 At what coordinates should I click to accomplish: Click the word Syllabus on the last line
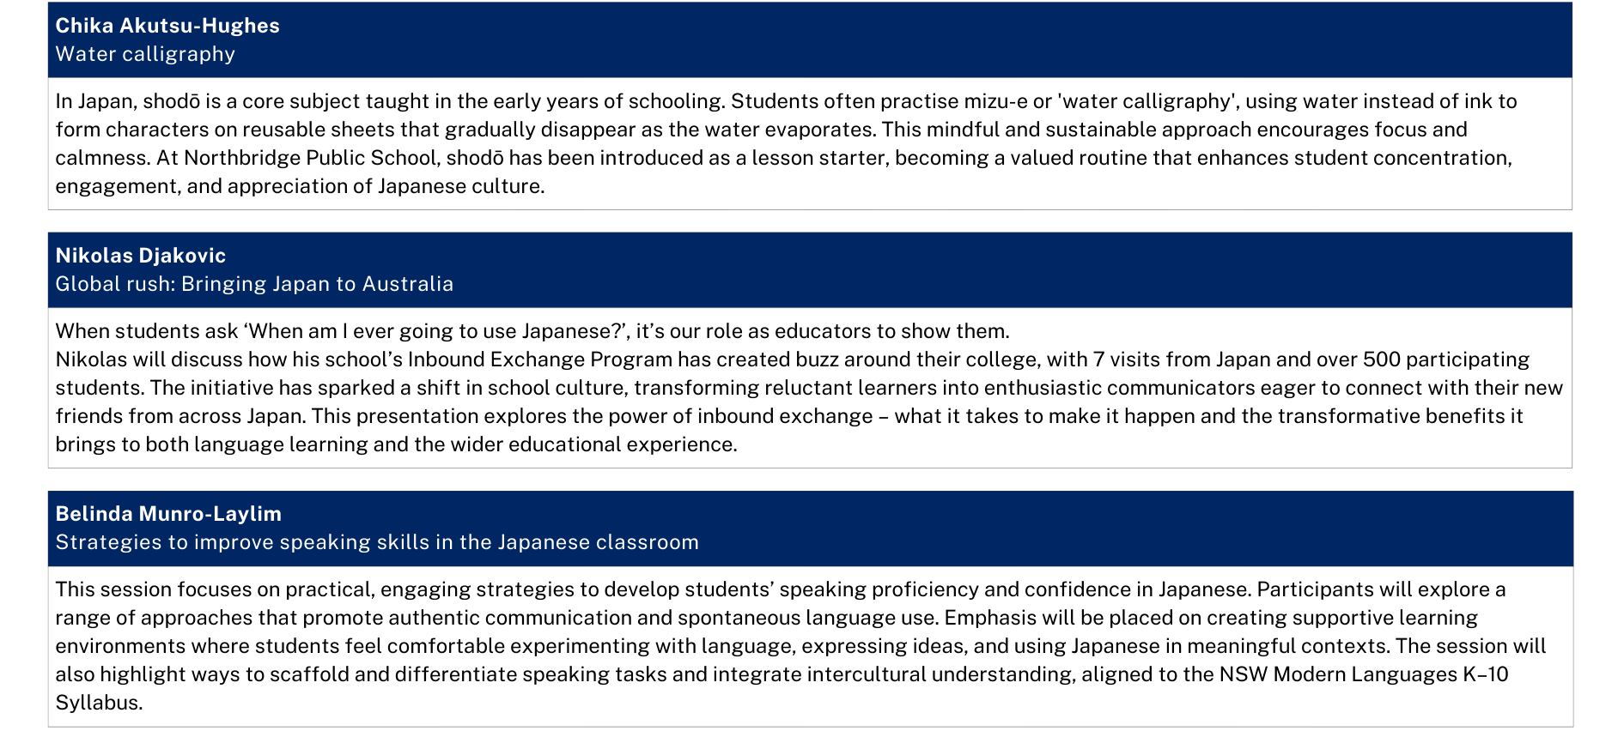pos(99,703)
